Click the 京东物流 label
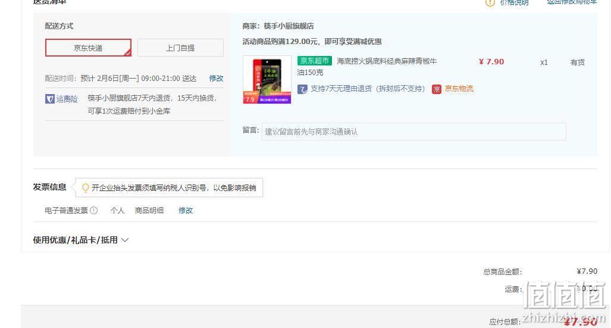611x328 pixels. 459,89
